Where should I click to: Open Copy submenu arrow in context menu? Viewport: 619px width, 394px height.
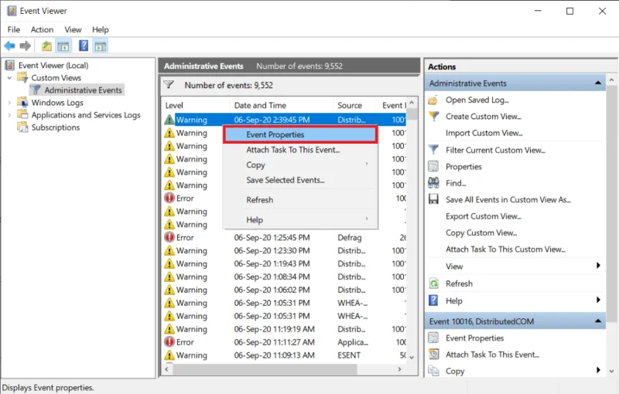point(367,164)
